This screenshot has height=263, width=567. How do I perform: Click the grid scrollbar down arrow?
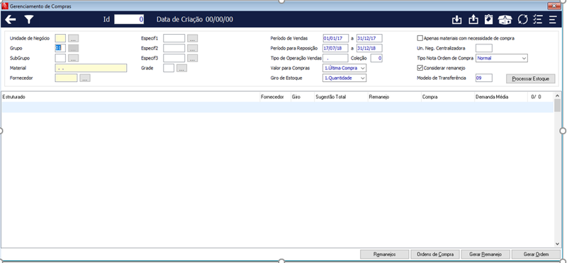[x=557, y=244]
